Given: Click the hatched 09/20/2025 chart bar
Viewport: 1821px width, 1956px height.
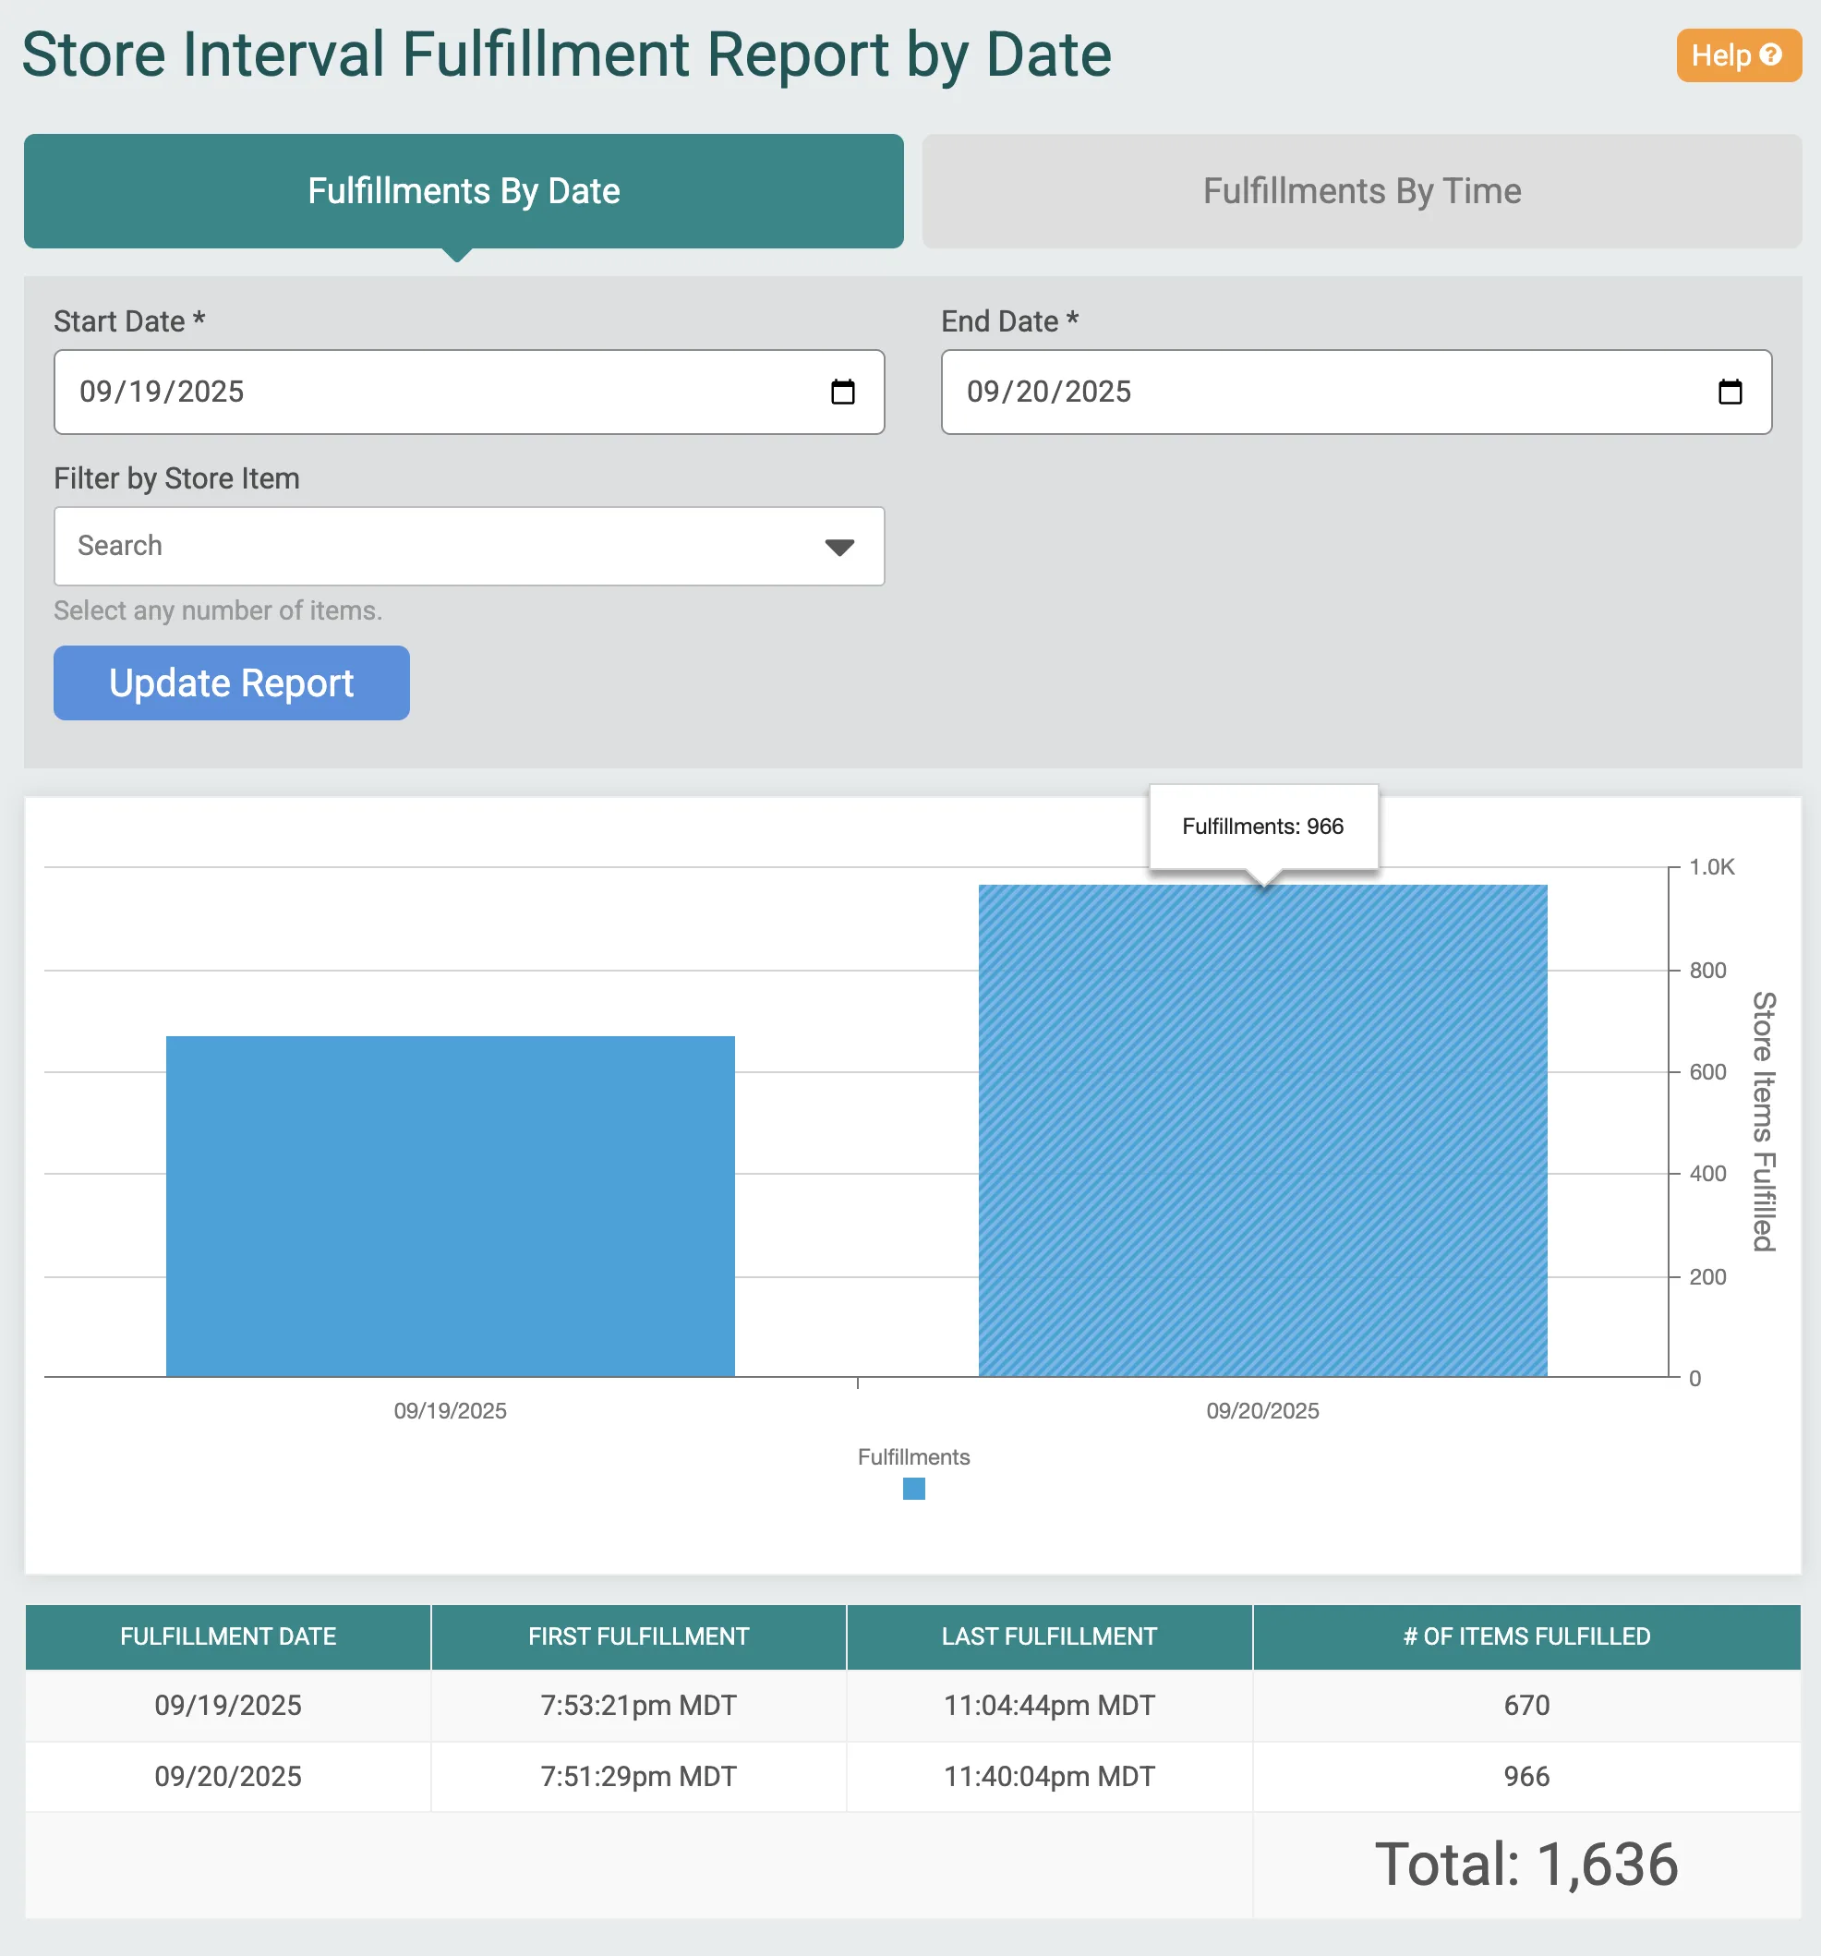Looking at the screenshot, I should click(x=1262, y=1131).
